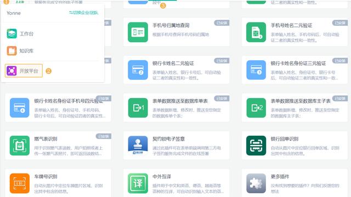
Task: Click the 表单数据推送至数据库单表 title
Action: [x=180, y=101]
